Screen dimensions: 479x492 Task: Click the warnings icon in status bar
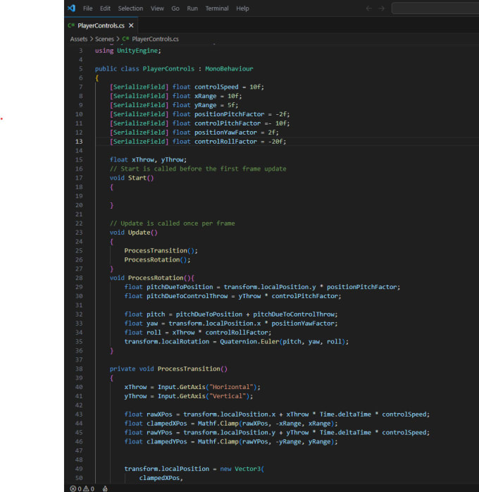(x=85, y=488)
